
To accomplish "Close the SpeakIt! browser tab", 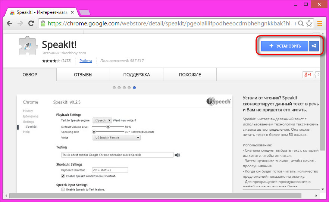I will click(x=72, y=12).
